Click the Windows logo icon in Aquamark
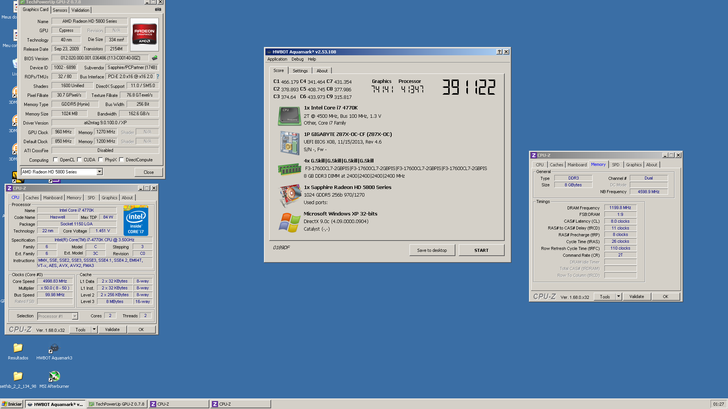Image resolution: width=728 pixels, height=409 pixels. tap(289, 222)
